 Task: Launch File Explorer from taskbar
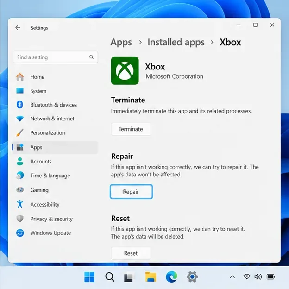coord(151,277)
